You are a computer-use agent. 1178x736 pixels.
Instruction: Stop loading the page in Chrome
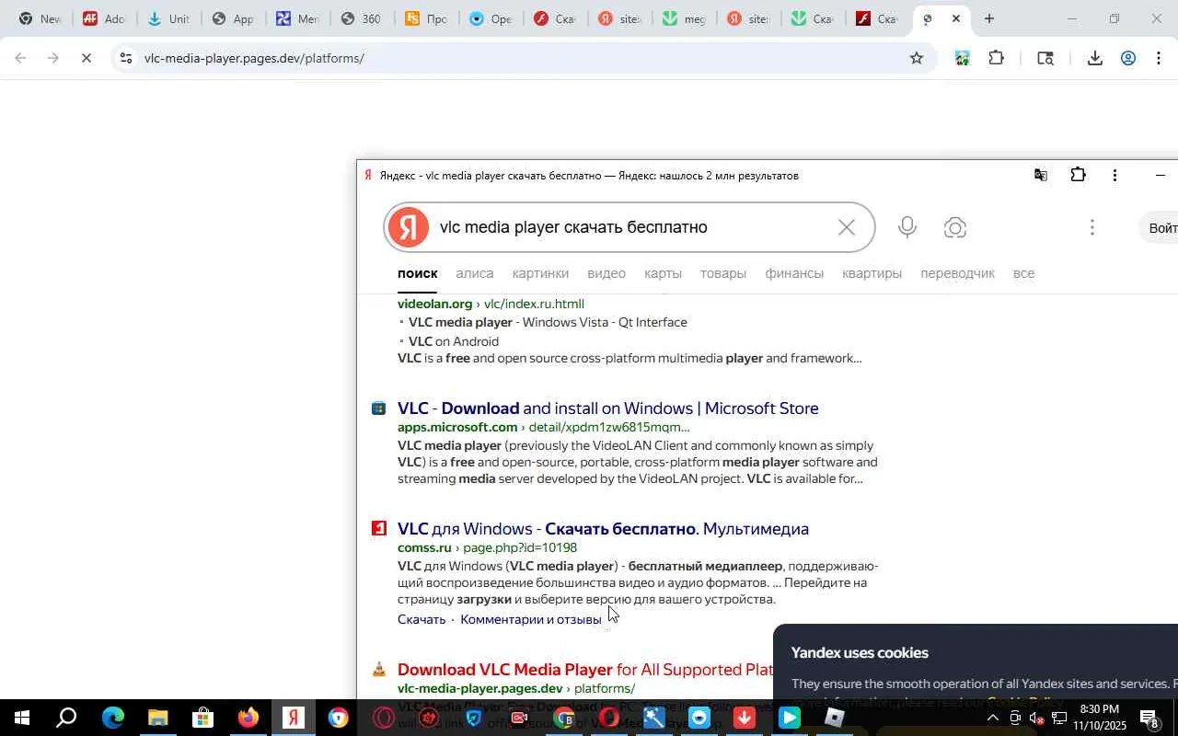pos(86,58)
